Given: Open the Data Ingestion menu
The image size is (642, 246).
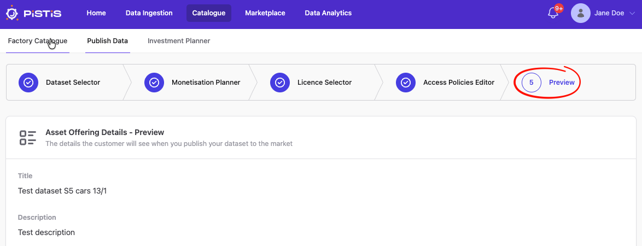Looking at the screenshot, I should pos(149,13).
